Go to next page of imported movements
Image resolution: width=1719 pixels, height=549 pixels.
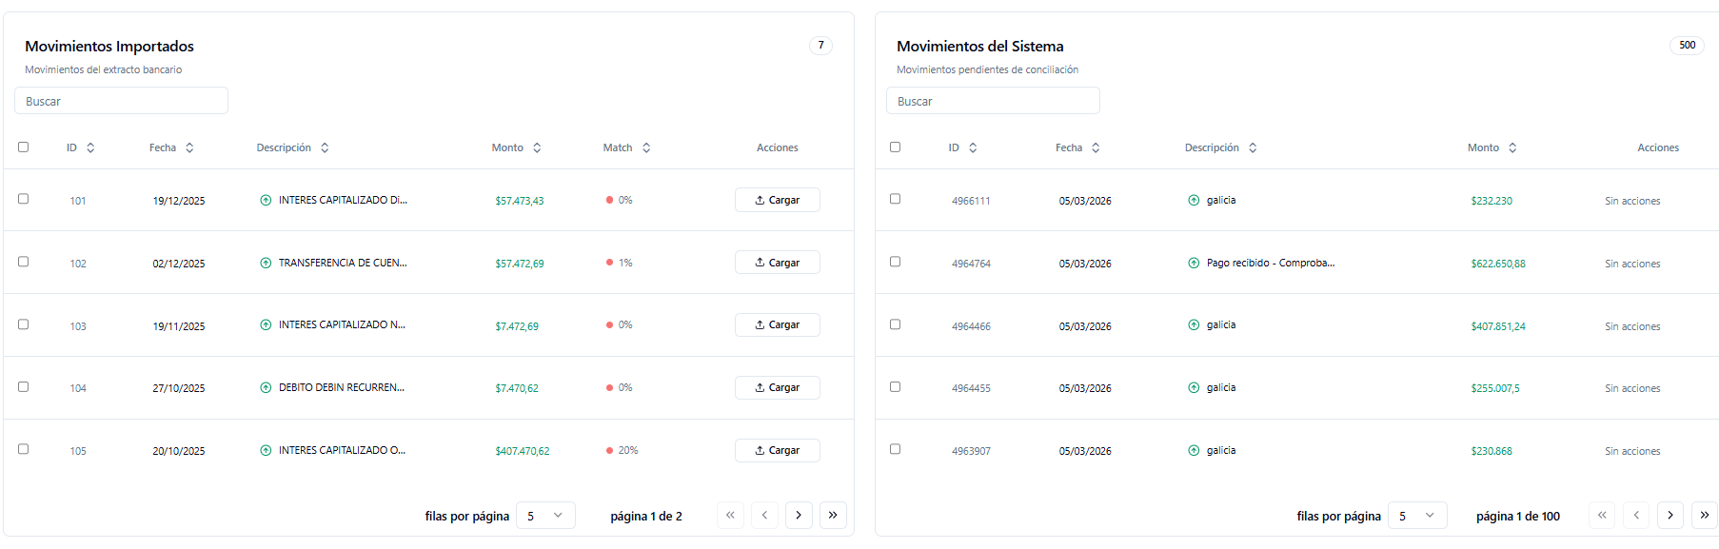click(799, 515)
